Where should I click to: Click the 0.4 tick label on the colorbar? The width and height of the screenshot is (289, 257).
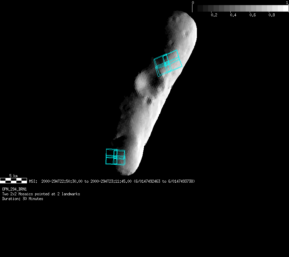(x=233, y=15)
